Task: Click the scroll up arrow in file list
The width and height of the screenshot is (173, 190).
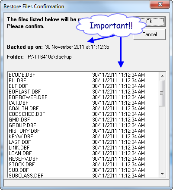Action: coord(162,76)
